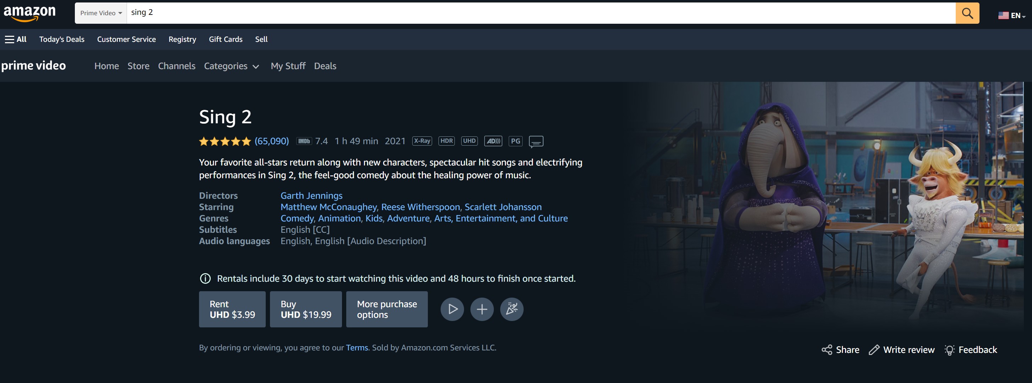Click the English [Audio Description] audio text
This screenshot has height=383, width=1032.
pyautogui.click(x=371, y=241)
